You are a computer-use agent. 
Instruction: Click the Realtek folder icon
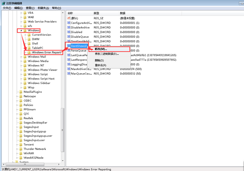pyautogui.click(x=20, y=118)
